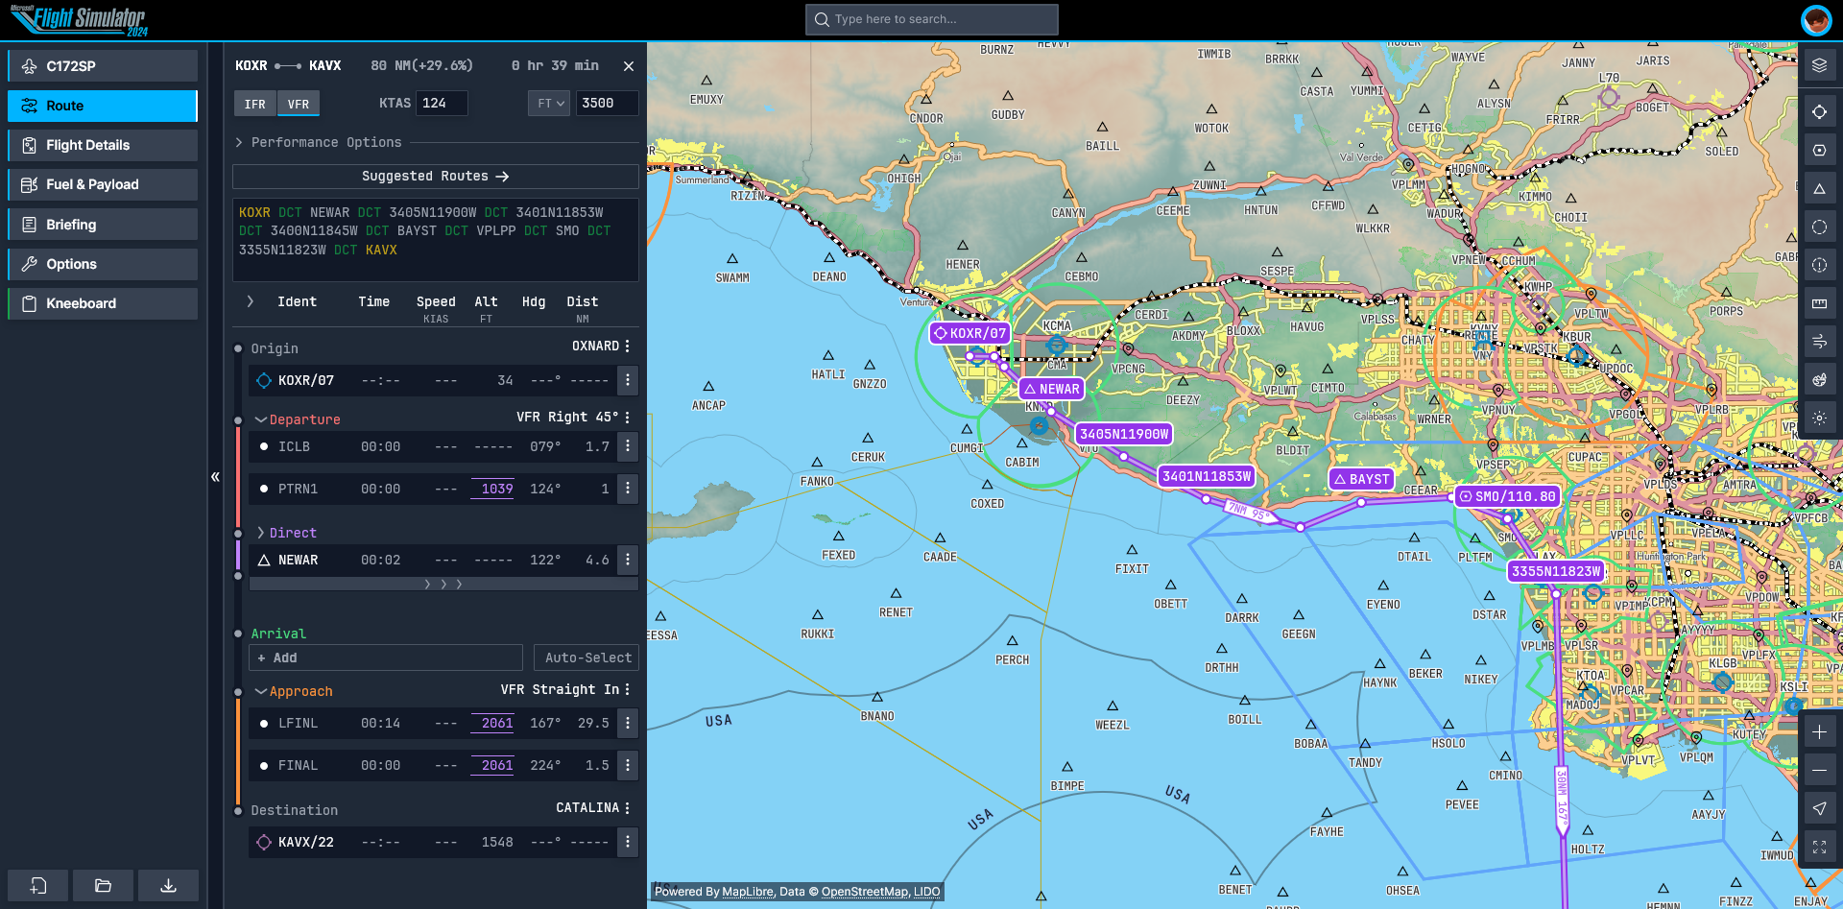Collapse the side panel with double-chevron
The image size is (1843, 909).
click(x=215, y=476)
